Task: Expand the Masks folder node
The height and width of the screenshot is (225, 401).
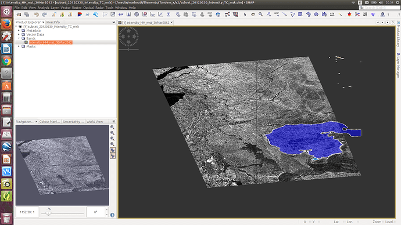Action: [19, 46]
